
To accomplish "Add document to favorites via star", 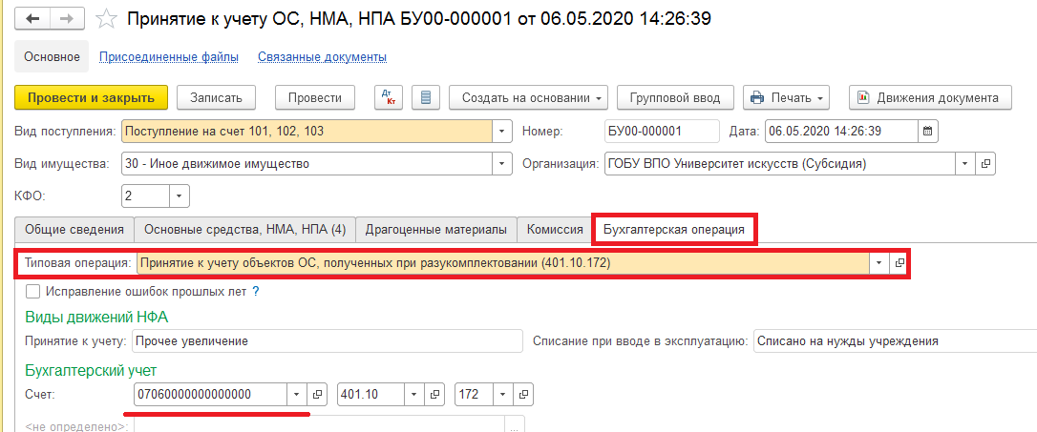I will coord(106,18).
